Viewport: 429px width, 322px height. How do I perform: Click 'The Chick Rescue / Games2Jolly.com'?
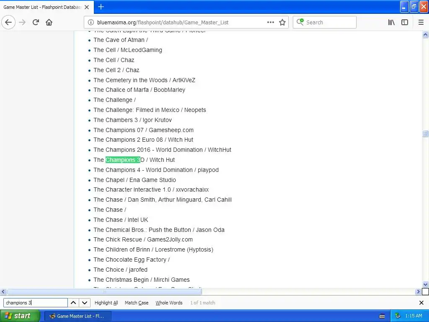click(x=143, y=239)
